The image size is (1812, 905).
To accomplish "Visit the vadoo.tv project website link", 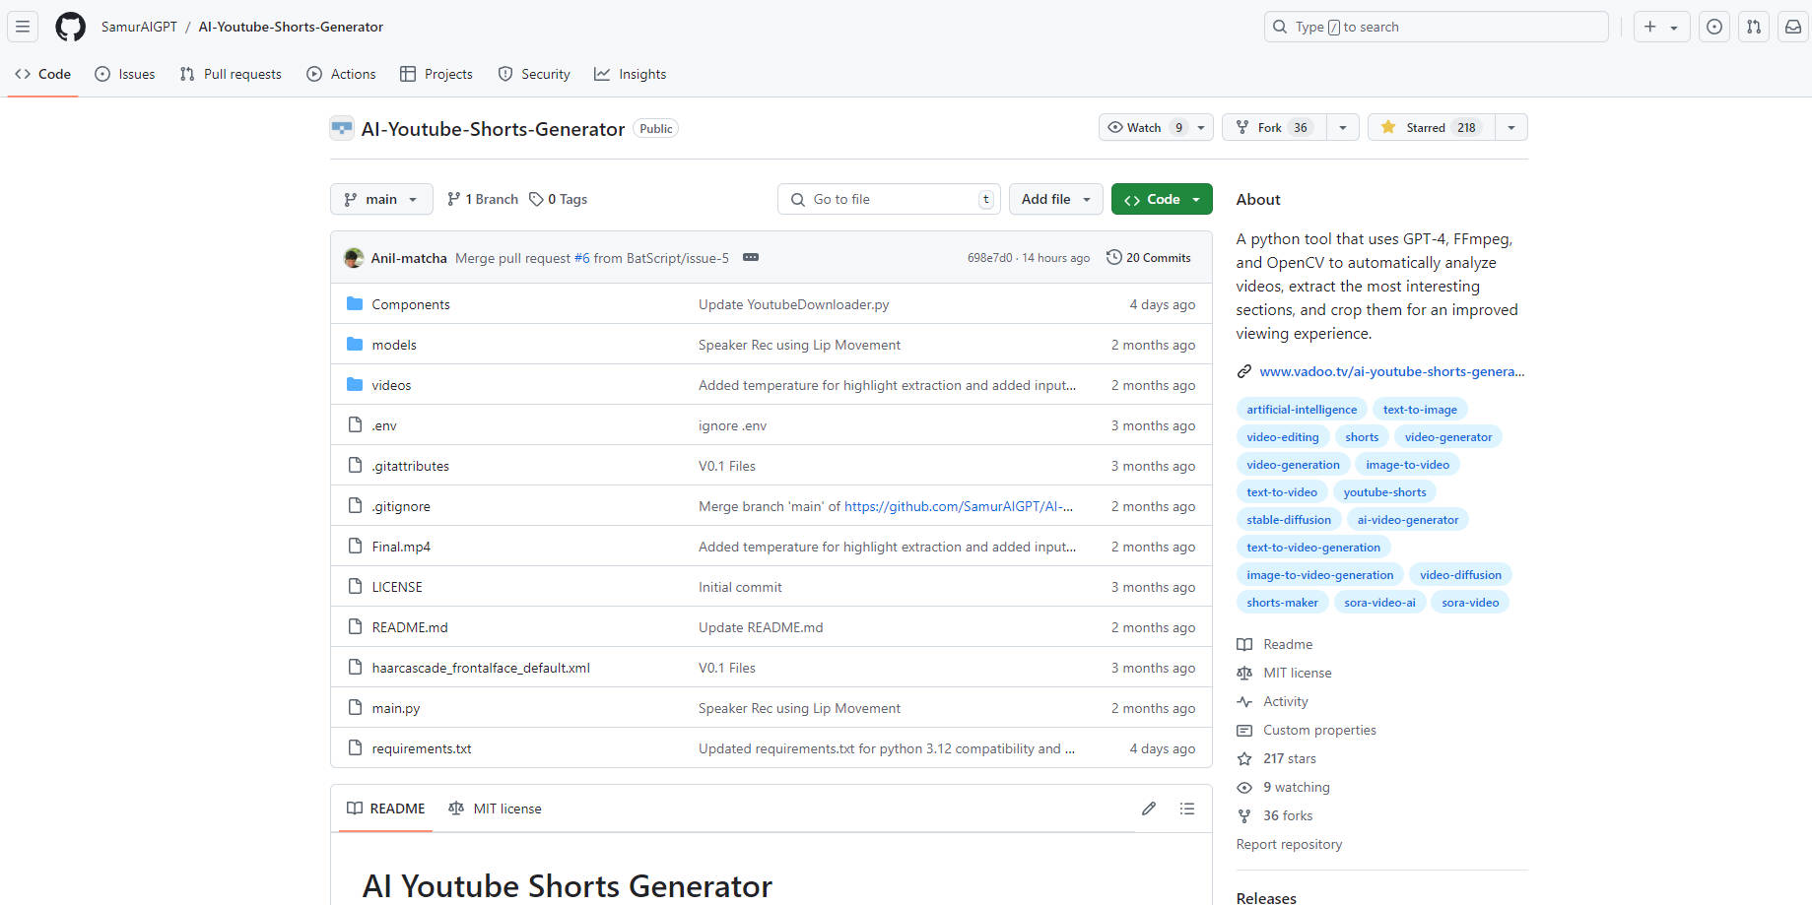I will coord(1390,371).
